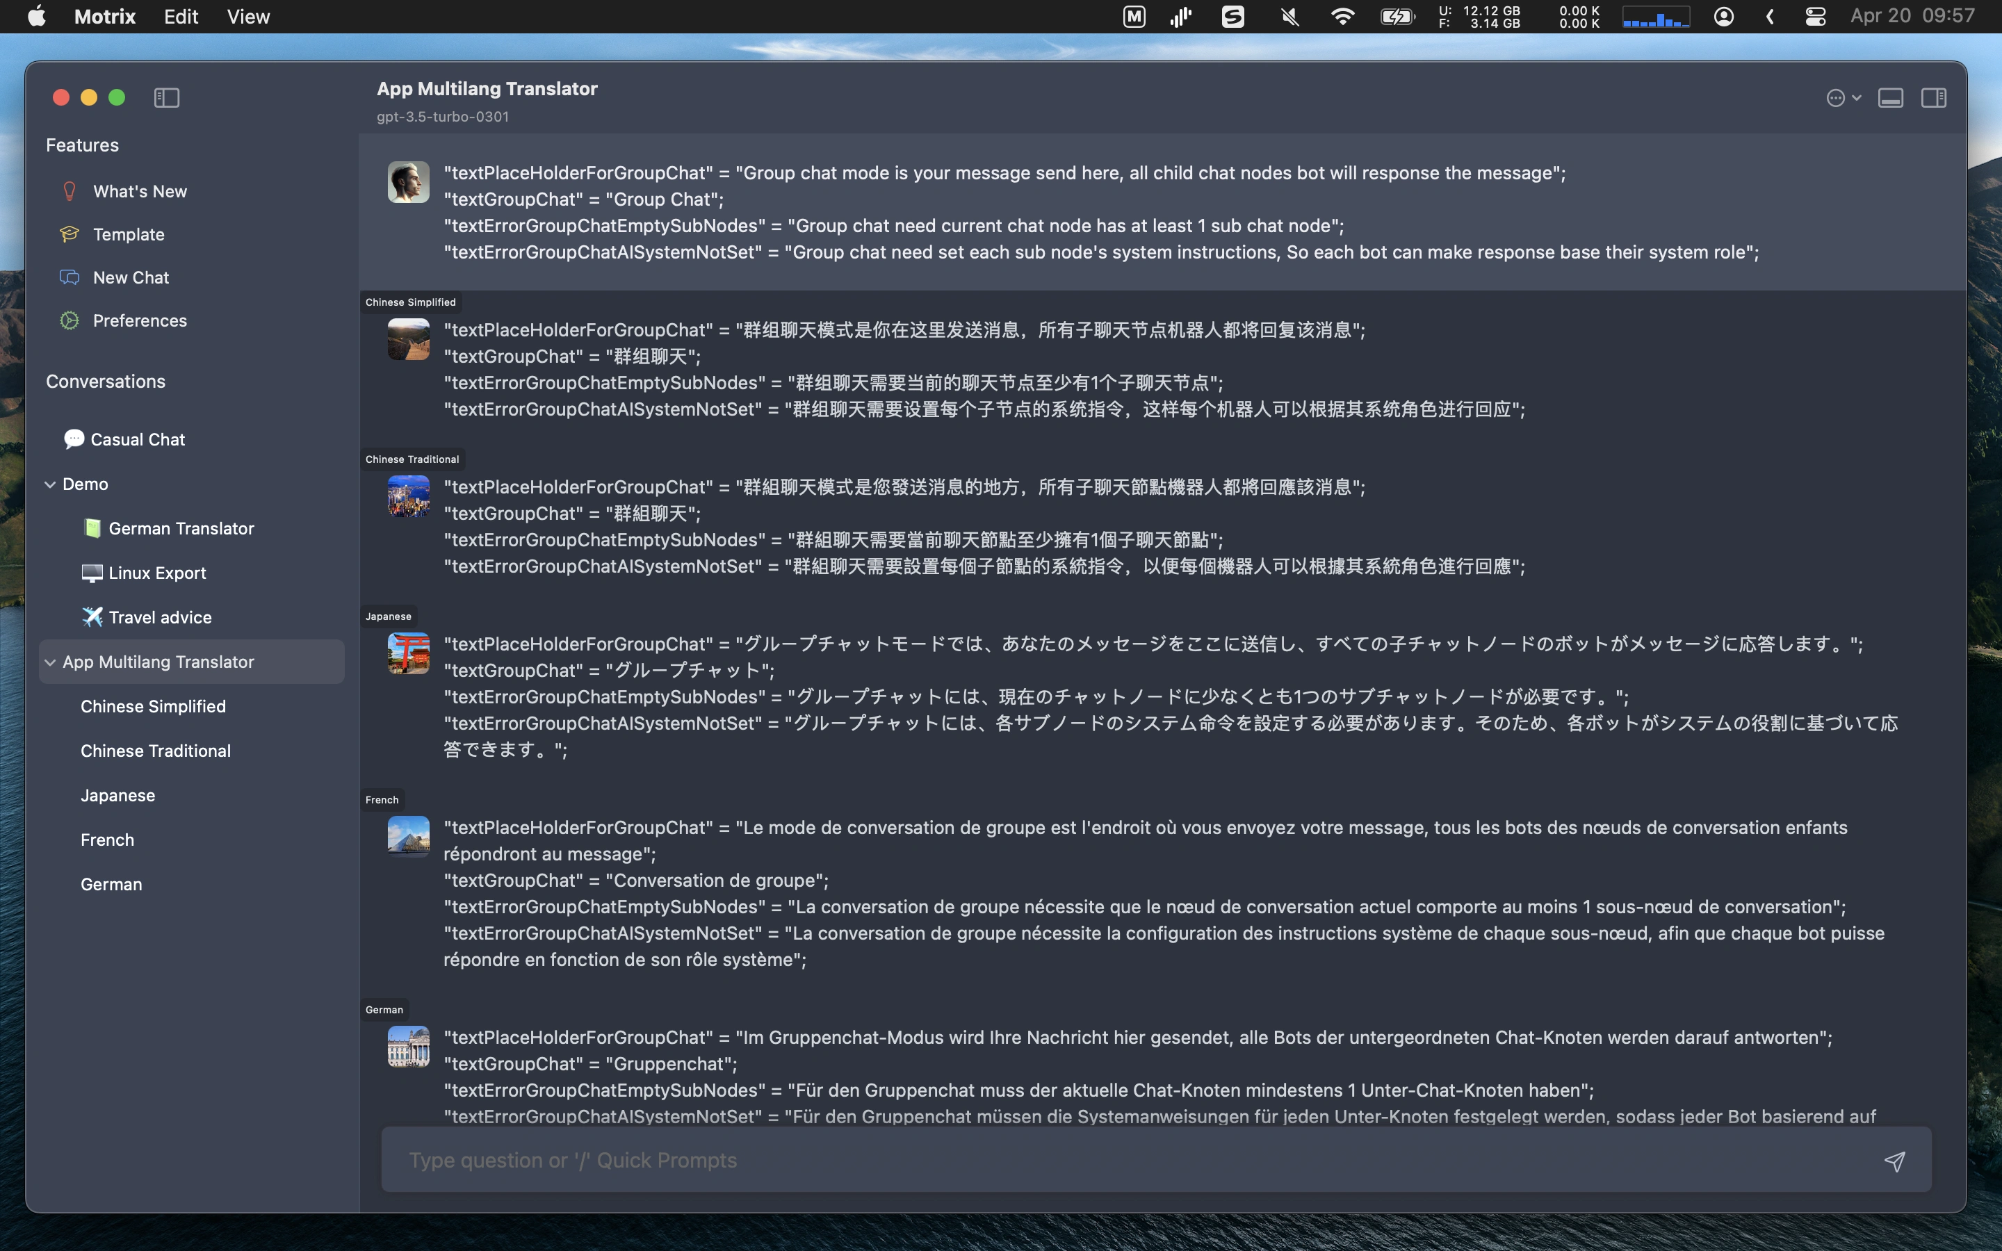
Task: Open the View menu
Action: click(248, 17)
